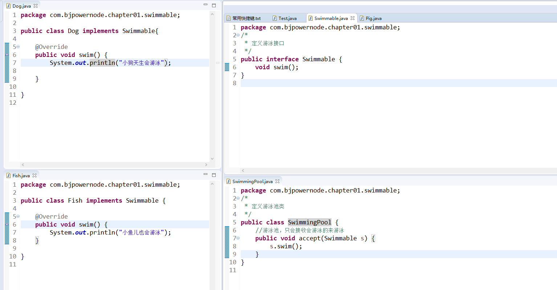Click the text file icon on 常用快捷键.txt tab
The height and width of the screenshot is (290, 557).
pos(229,18)
